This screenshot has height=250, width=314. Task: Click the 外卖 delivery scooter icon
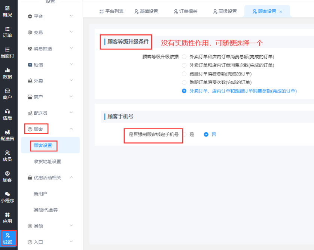coord(30,81)
